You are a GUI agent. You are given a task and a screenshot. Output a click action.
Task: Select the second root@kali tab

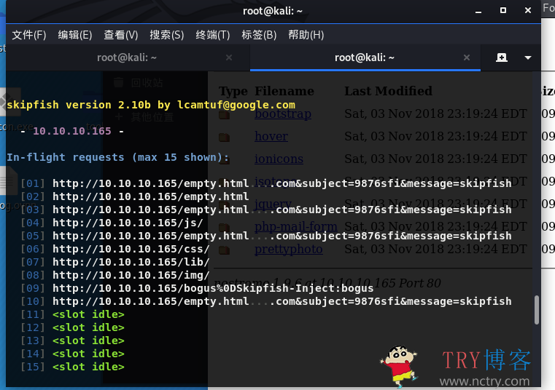click(x=364, y=57)
